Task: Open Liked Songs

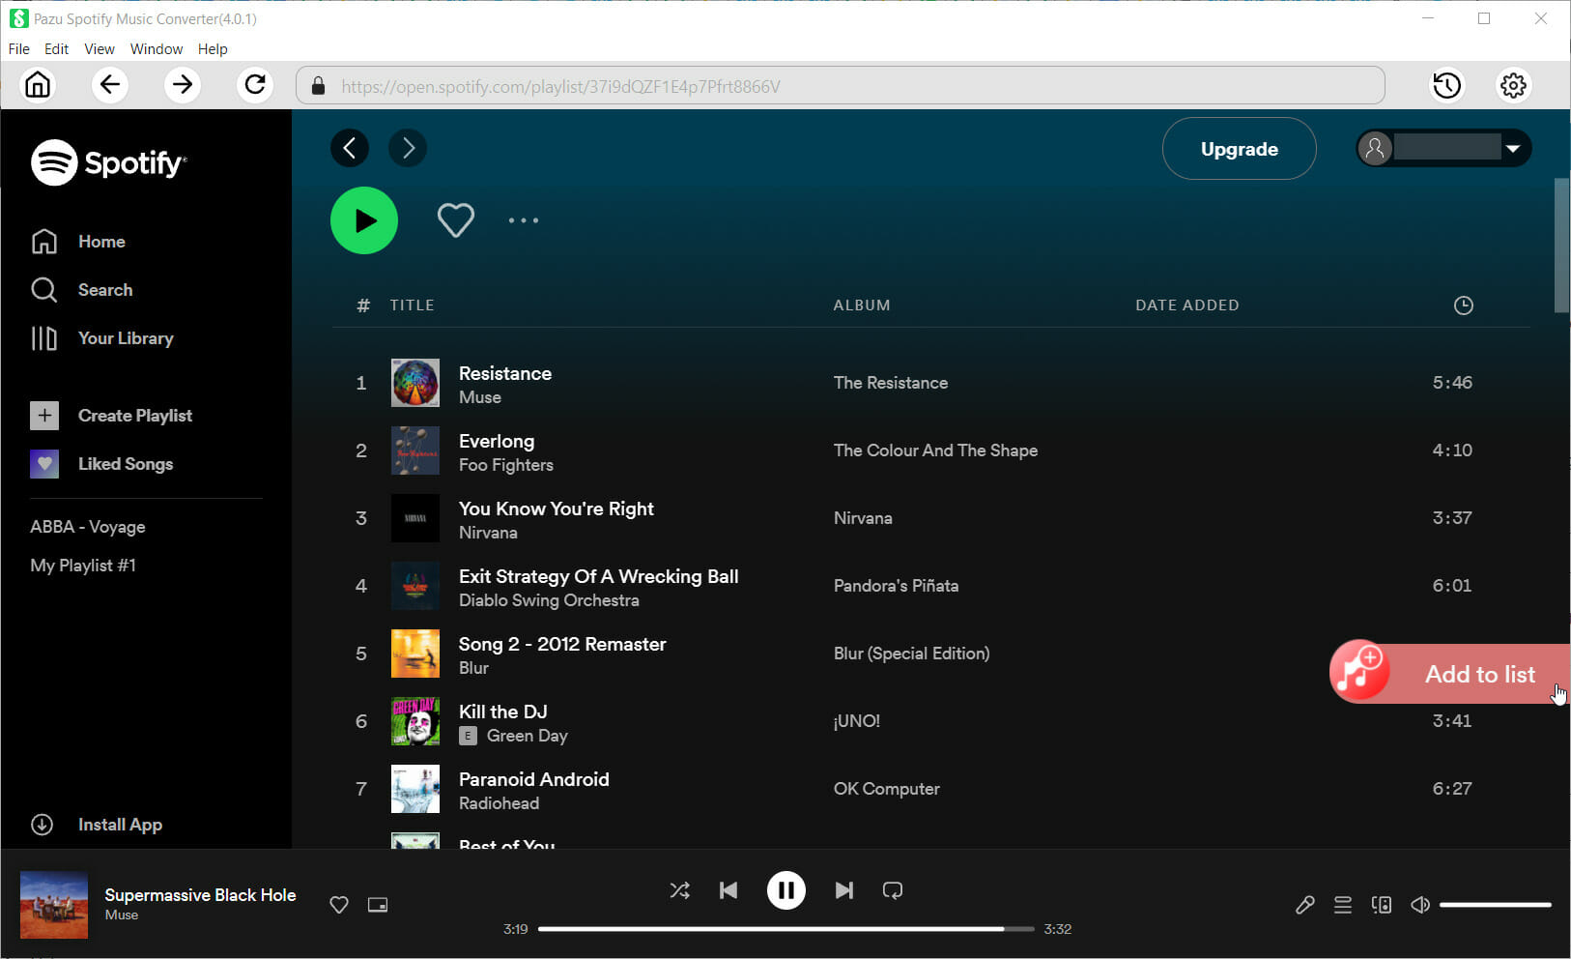Action: [101, 464]
